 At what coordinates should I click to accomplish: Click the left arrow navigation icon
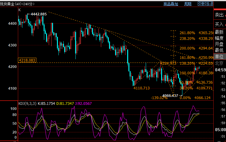point(200,4)
